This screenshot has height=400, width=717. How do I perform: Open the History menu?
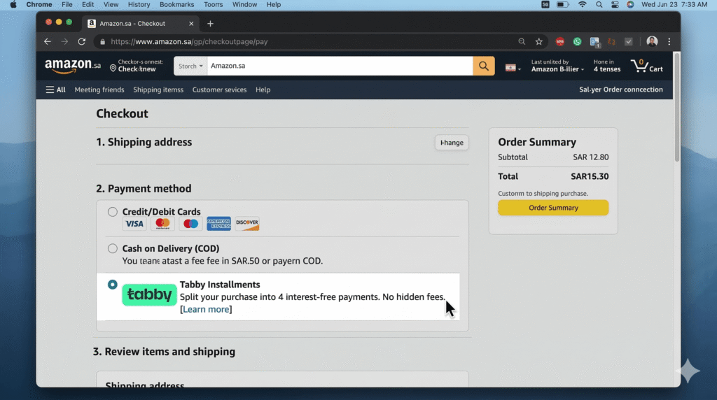pyautogui.click(x=139, y=5)
